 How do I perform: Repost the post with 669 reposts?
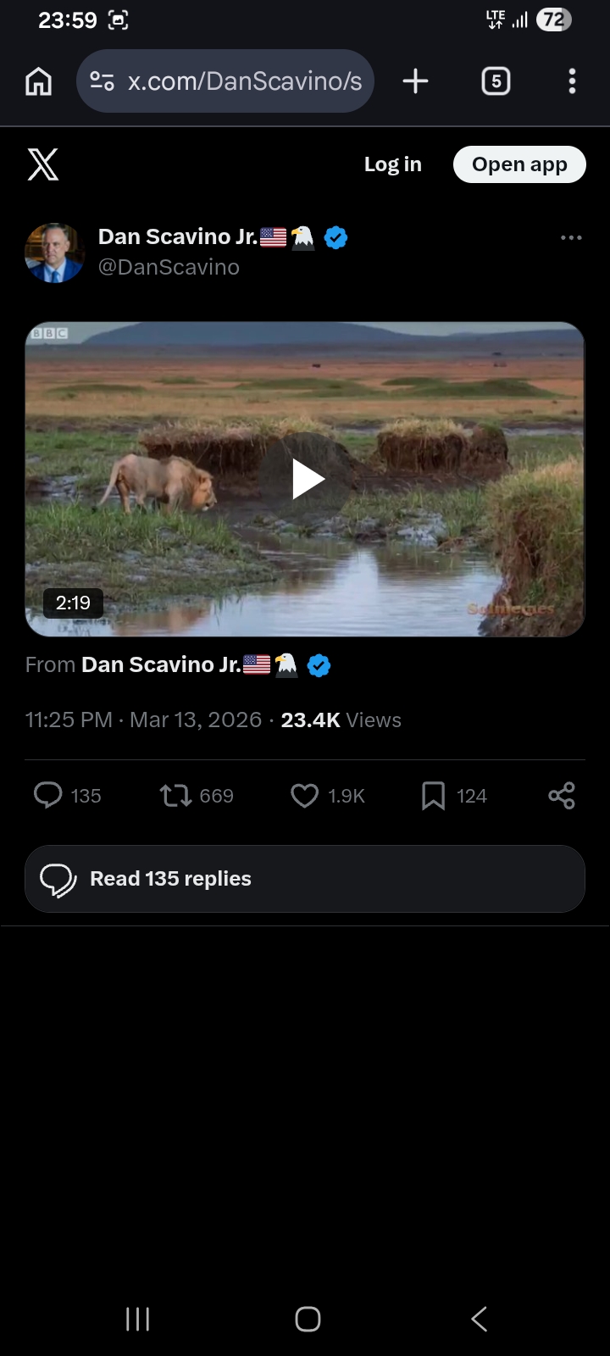click(176, 796)
